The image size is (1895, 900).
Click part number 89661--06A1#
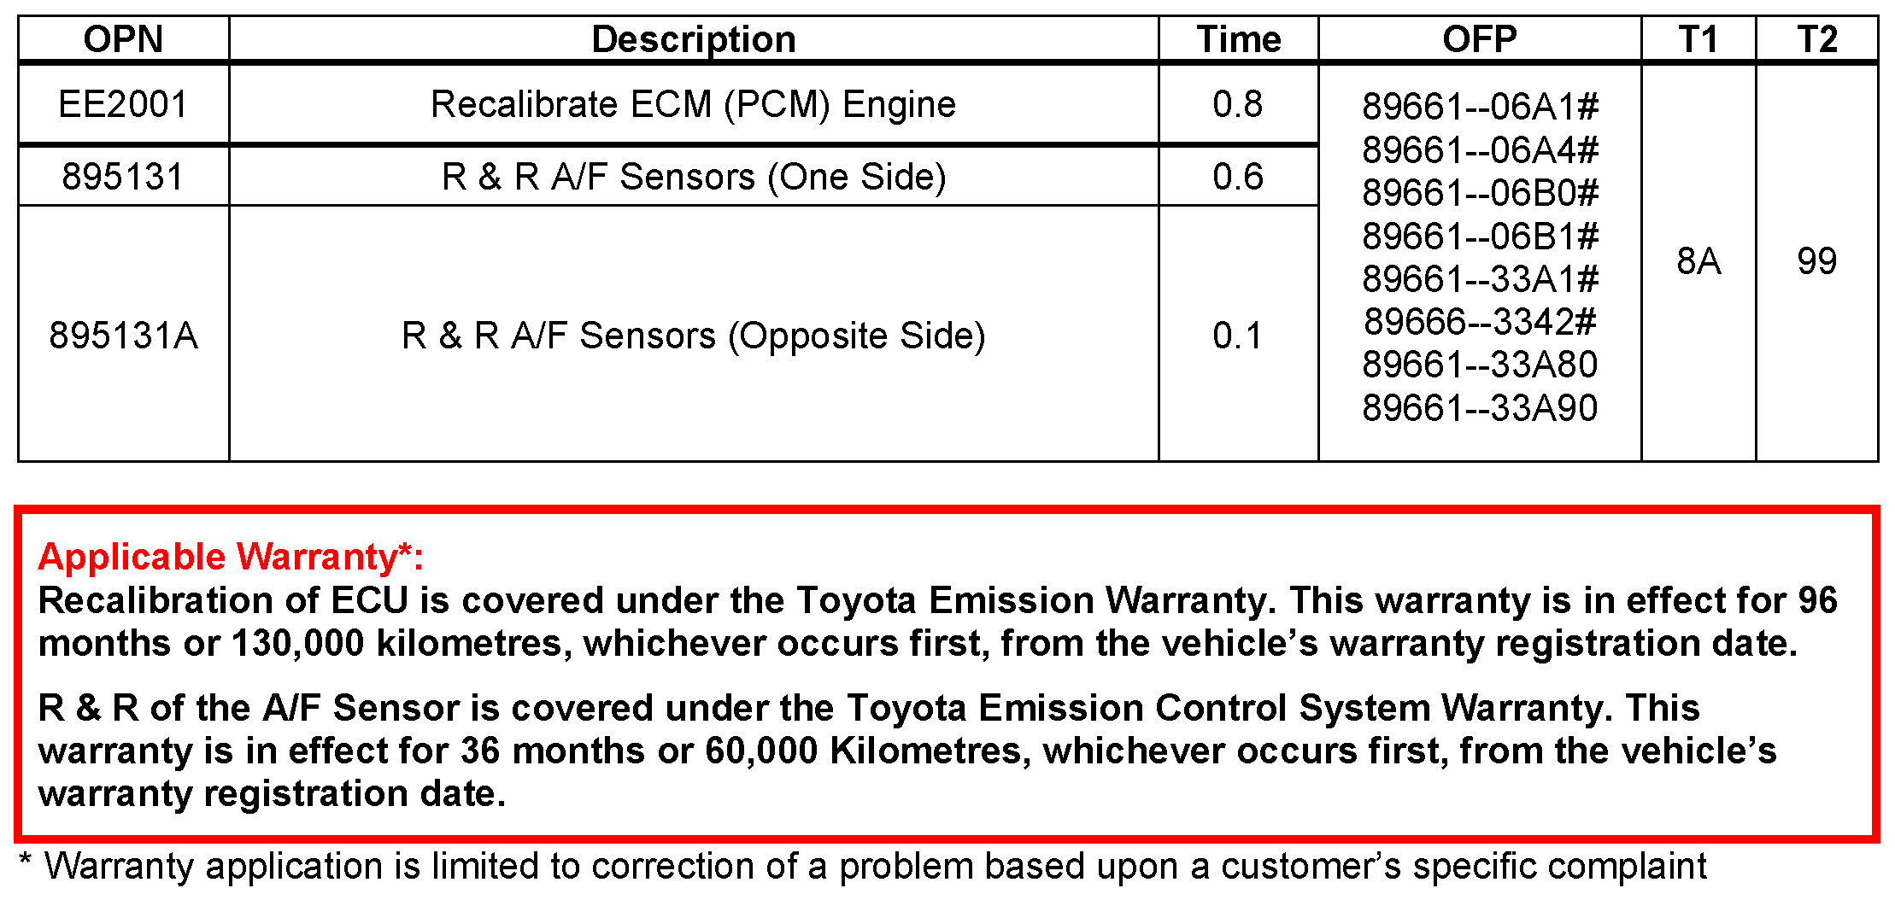(x=1480, y=107)
